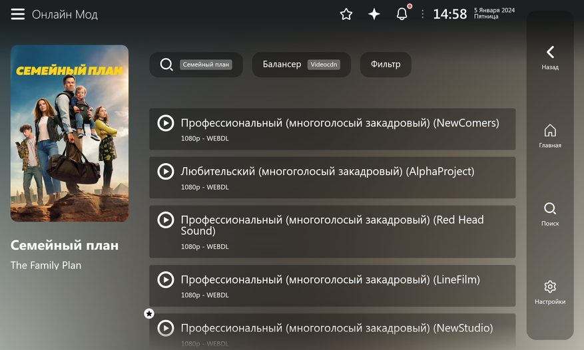Click the Онлайн Мод title

pos(65,15)
